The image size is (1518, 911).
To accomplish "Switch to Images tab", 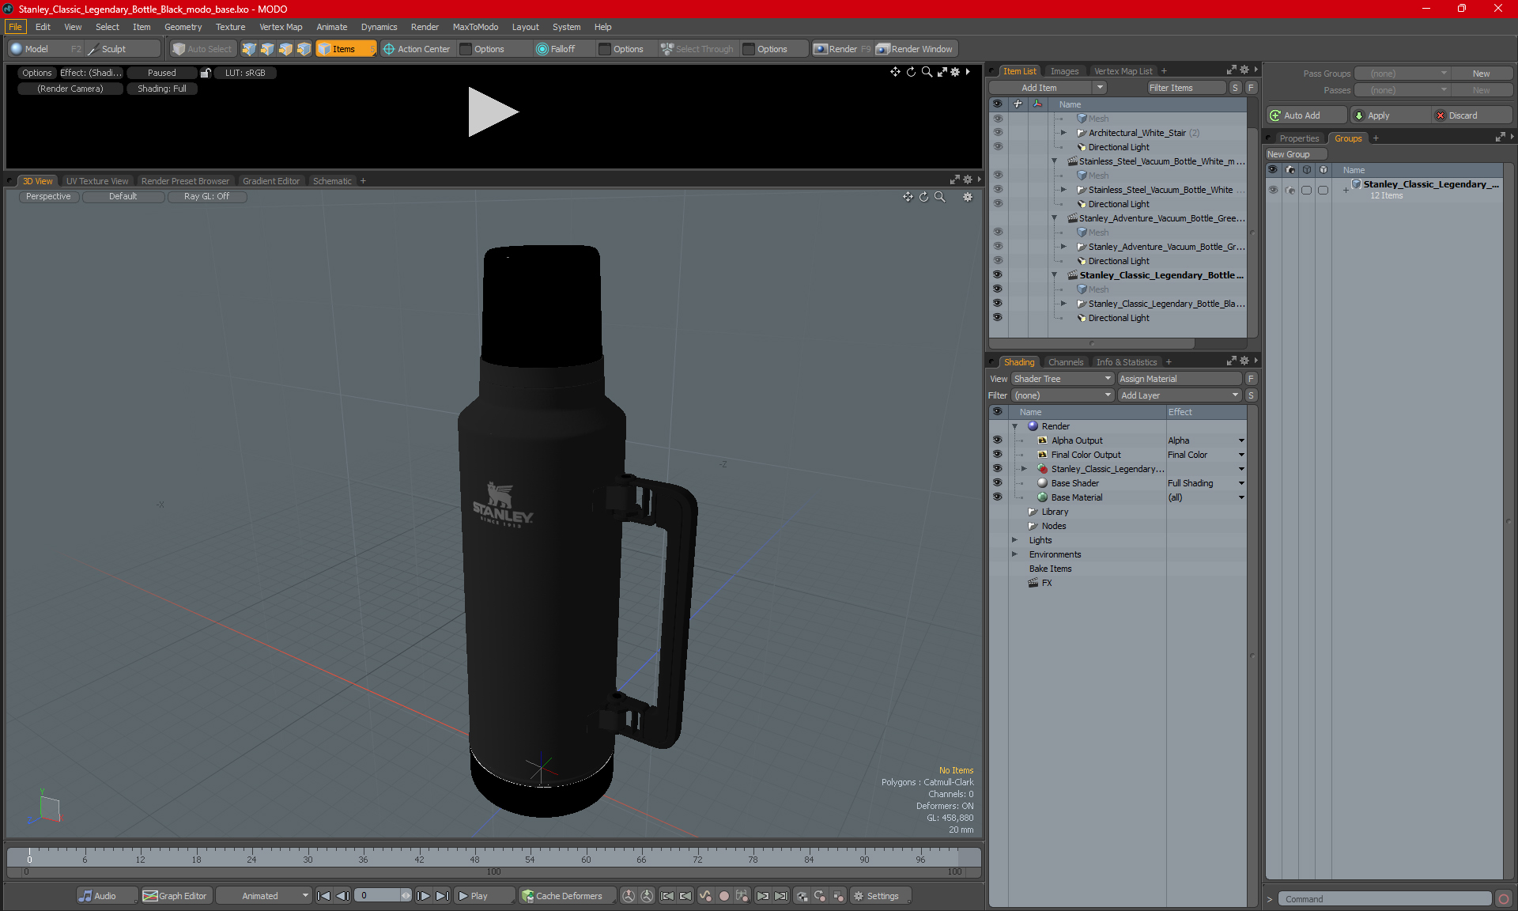I will click(x=1064, y=71).
